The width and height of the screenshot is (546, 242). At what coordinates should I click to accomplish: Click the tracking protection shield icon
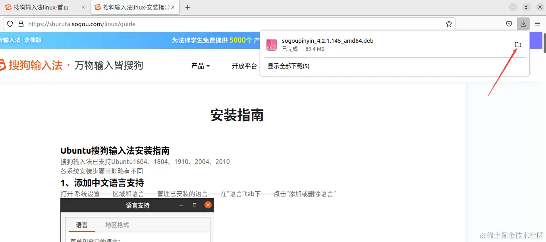[x=10, y=24]
